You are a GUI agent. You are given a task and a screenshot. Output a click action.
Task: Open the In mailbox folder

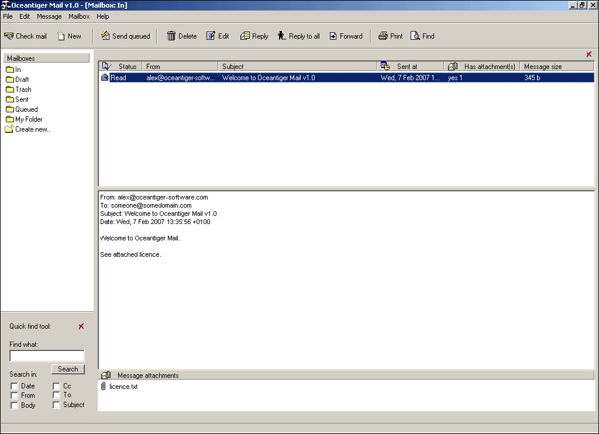(x=13, y=70)
